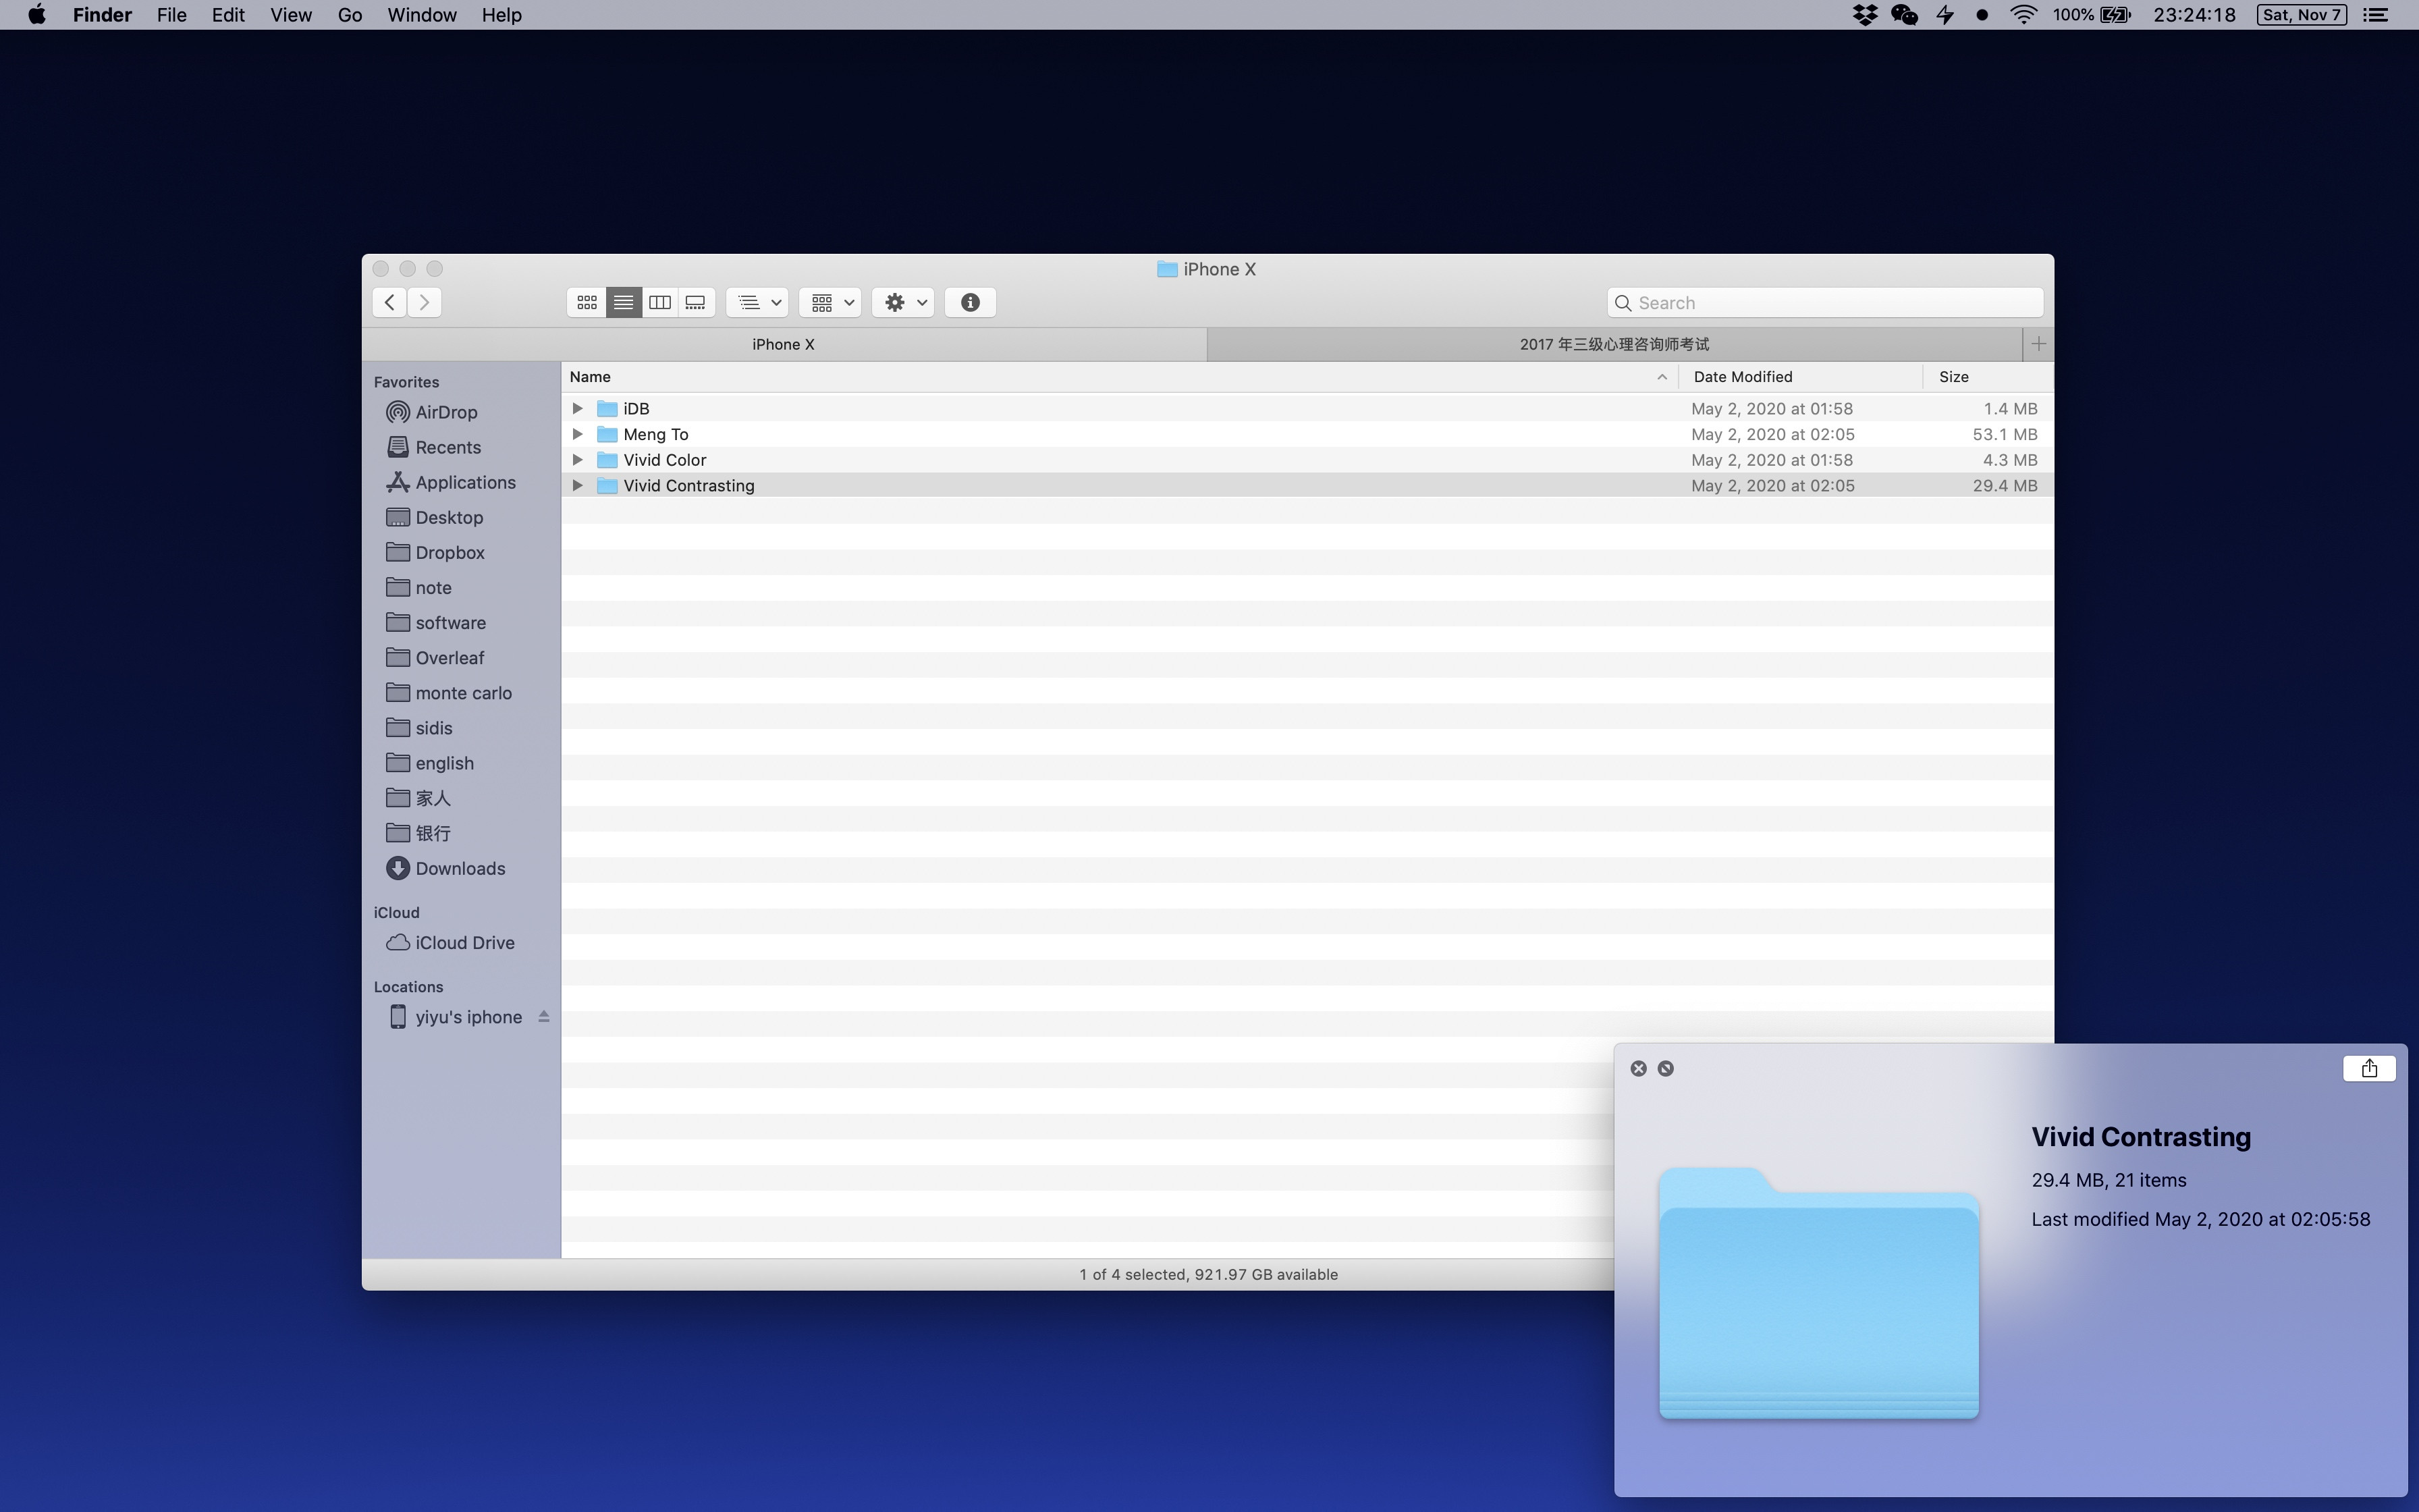Open the Overleaf folder in sidebar
The height and width of the screenshot is (1512, 2419).
pos(435,657)
